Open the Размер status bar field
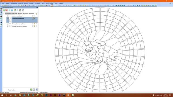Screen dimensions: 173x97 tap(4, 93)
